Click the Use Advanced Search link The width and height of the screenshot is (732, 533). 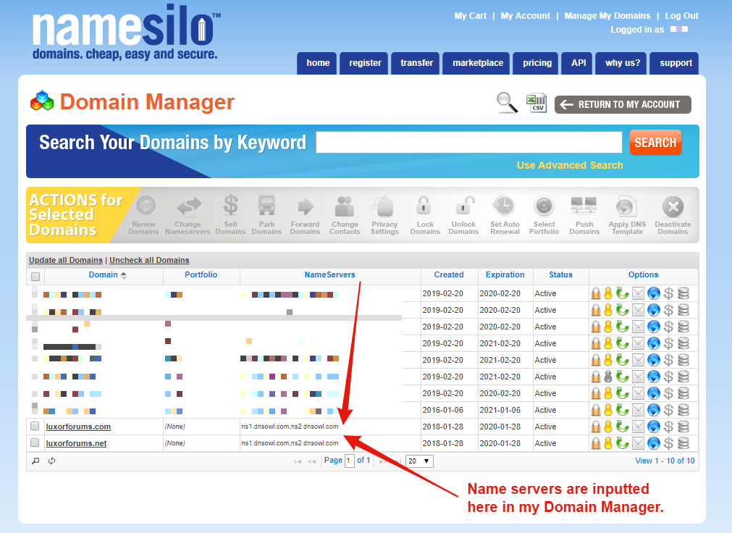(570, 165)
